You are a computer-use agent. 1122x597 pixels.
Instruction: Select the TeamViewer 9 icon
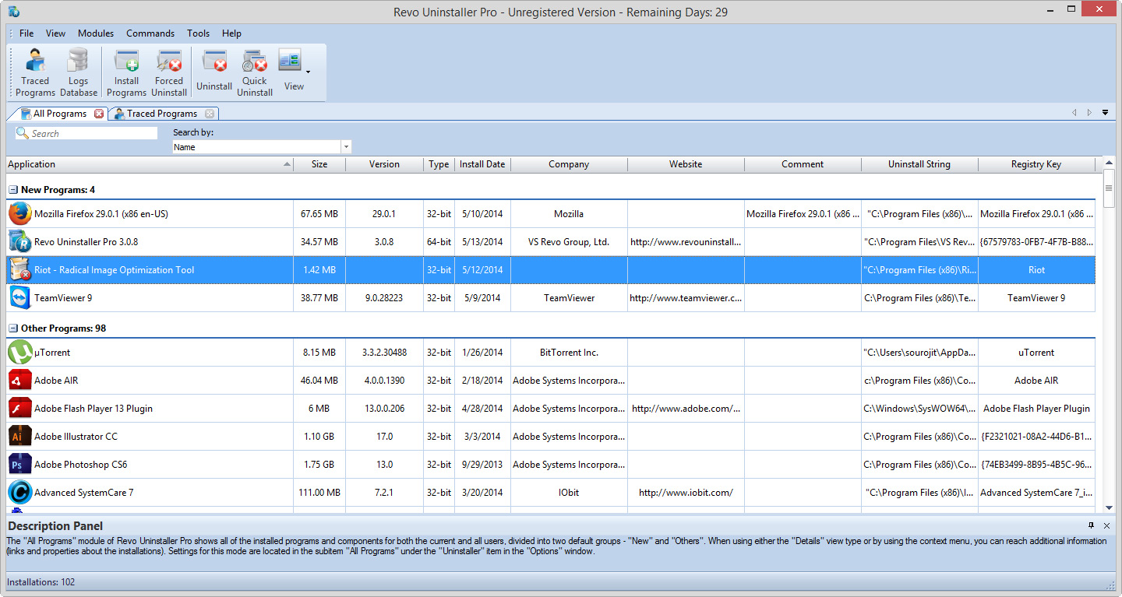(x=20, y=297)
